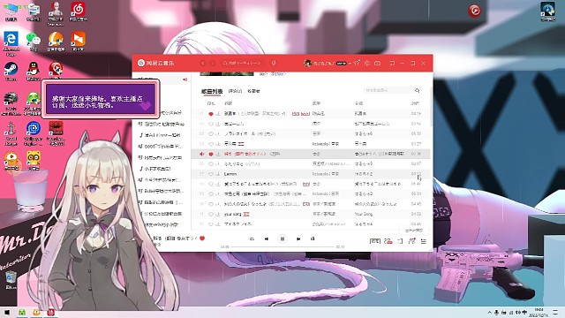The width and height of the screenshot is (565, 318).
Task: Open the taskbar clock and date
Action: pos(539,312)
